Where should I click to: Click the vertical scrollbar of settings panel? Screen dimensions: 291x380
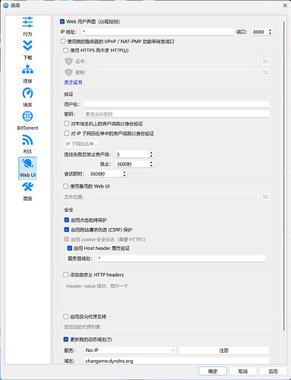point(284,176)
